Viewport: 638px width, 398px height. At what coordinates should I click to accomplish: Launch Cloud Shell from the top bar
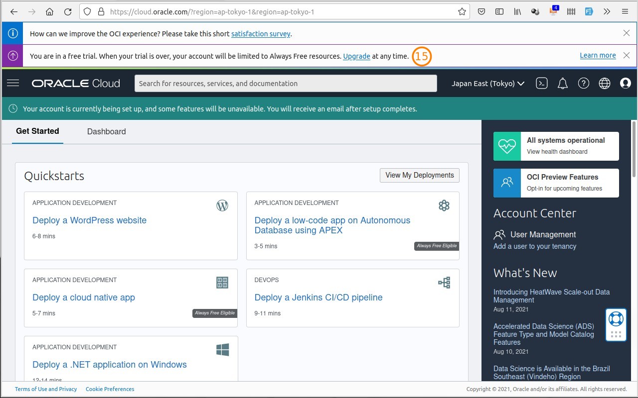(x=542, y=84)
